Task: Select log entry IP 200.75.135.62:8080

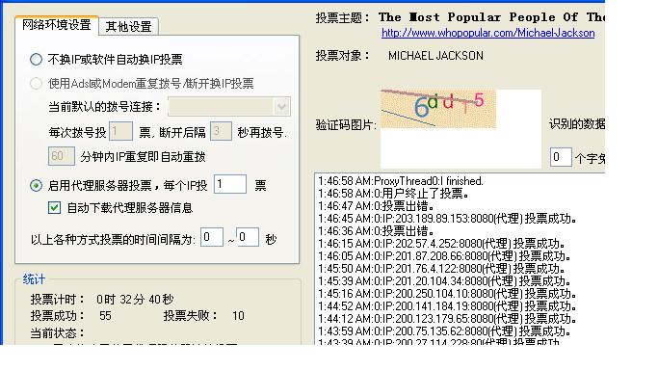Action: 444,331
